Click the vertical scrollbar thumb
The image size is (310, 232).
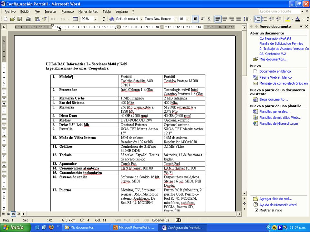pyautogui.click(x=244, y=53)
